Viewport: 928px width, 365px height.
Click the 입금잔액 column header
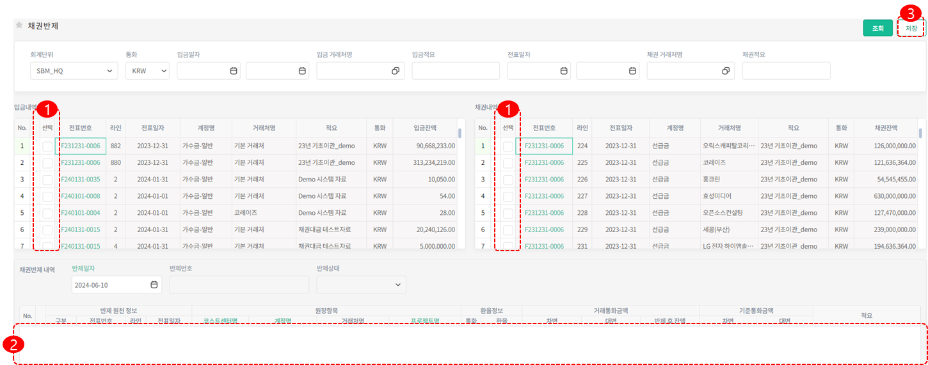(x=424, y=128)
